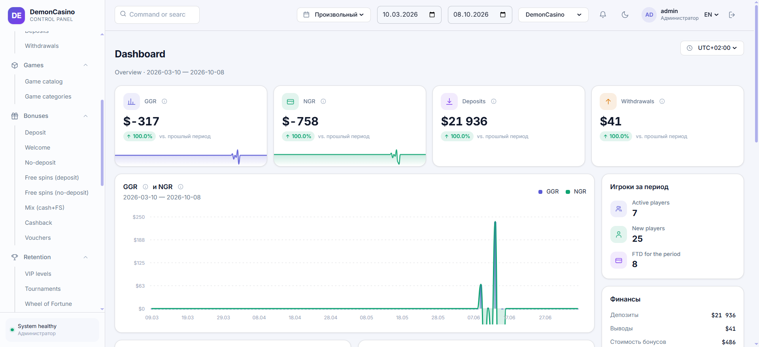Viewport: 759px width, 347px height.
Task: Open the UTC+02:00 timezone dropdown
Action: (x=712, y=48)
